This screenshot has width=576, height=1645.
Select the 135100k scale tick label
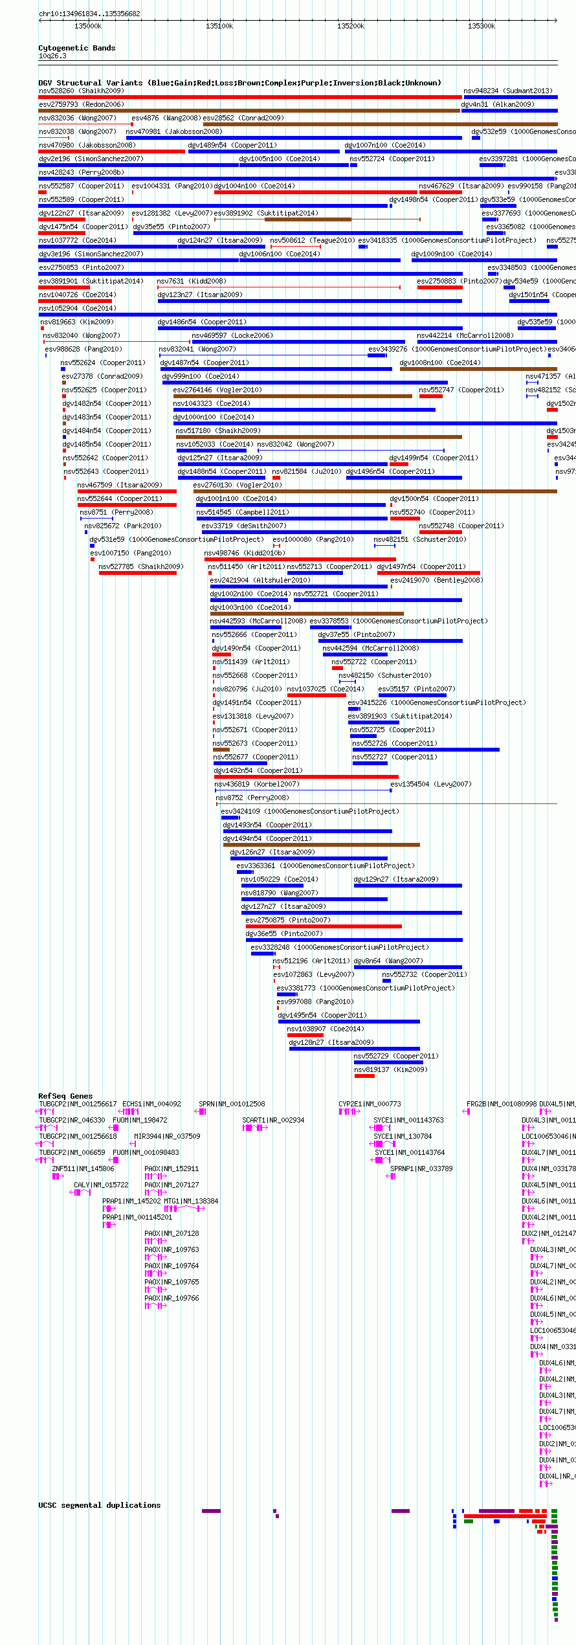click(219, 26)
